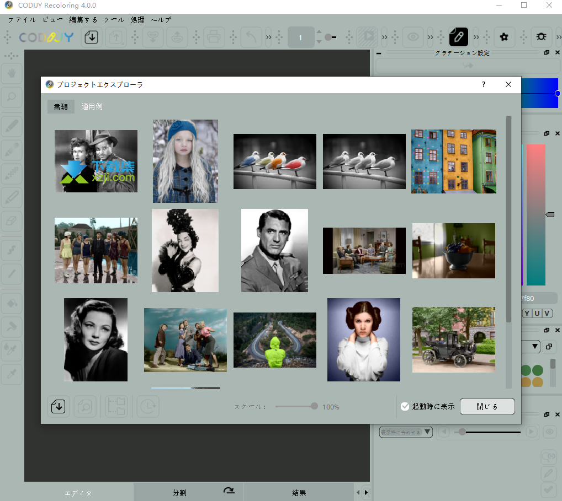
Task: Increase the brush number with up arrow
Action: 319,32
